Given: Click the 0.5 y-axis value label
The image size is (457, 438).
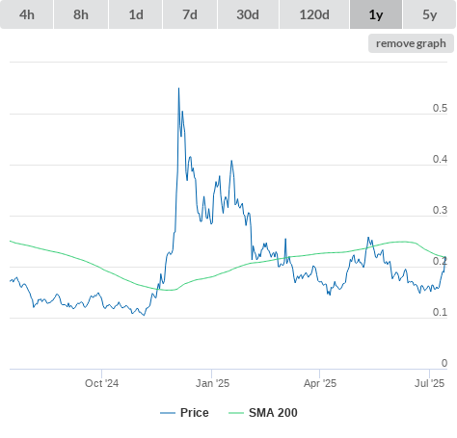Looking at the screenshot, I should (440, 108).
